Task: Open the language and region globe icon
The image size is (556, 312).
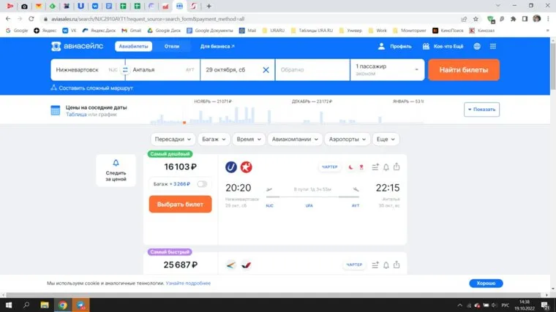Action: point(477,46)
